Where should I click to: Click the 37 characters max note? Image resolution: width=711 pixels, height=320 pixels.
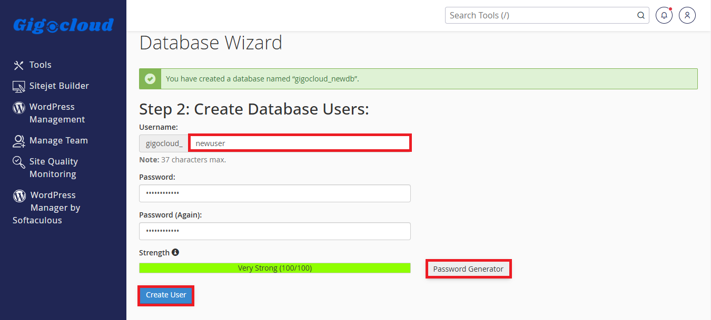pos(182,160)
